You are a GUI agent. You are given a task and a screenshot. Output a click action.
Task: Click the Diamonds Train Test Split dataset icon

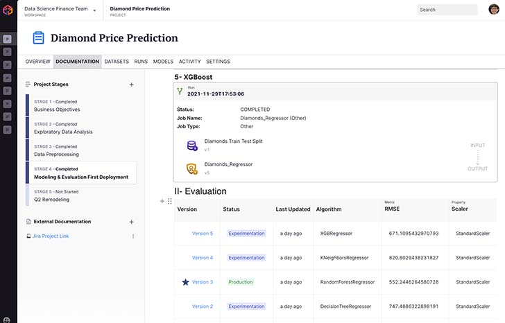point(192,145)
